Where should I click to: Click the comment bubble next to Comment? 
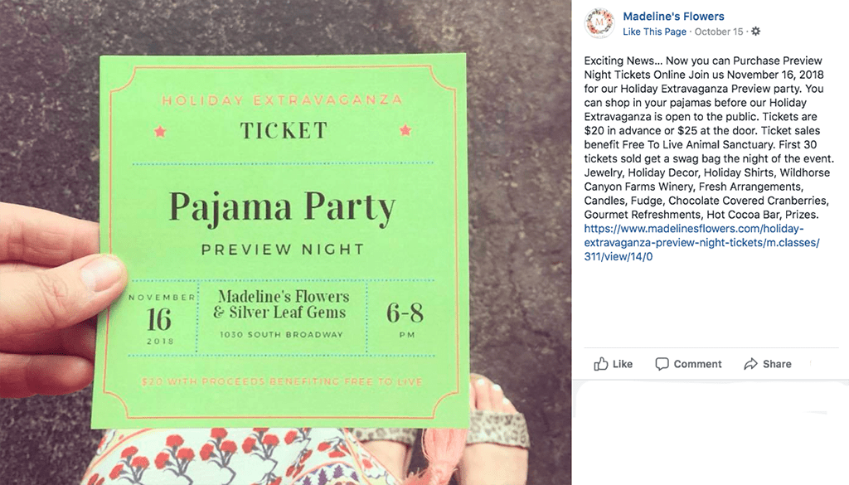664,363
